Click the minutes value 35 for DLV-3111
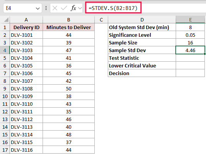The width and height of the screenshot is (206, 154). (x=69, y=111)
